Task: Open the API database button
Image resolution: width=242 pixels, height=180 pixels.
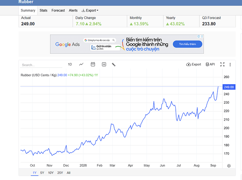Action: pyautogui.click(x=210, y=64)
